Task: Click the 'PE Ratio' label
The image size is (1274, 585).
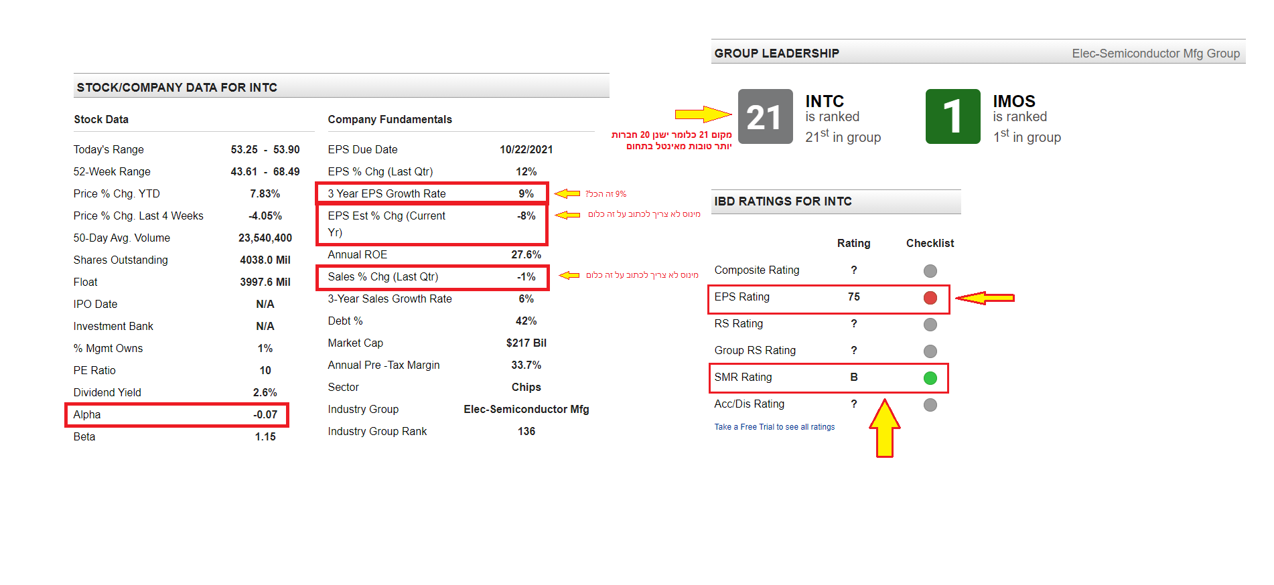Action: tap(94, 370)
